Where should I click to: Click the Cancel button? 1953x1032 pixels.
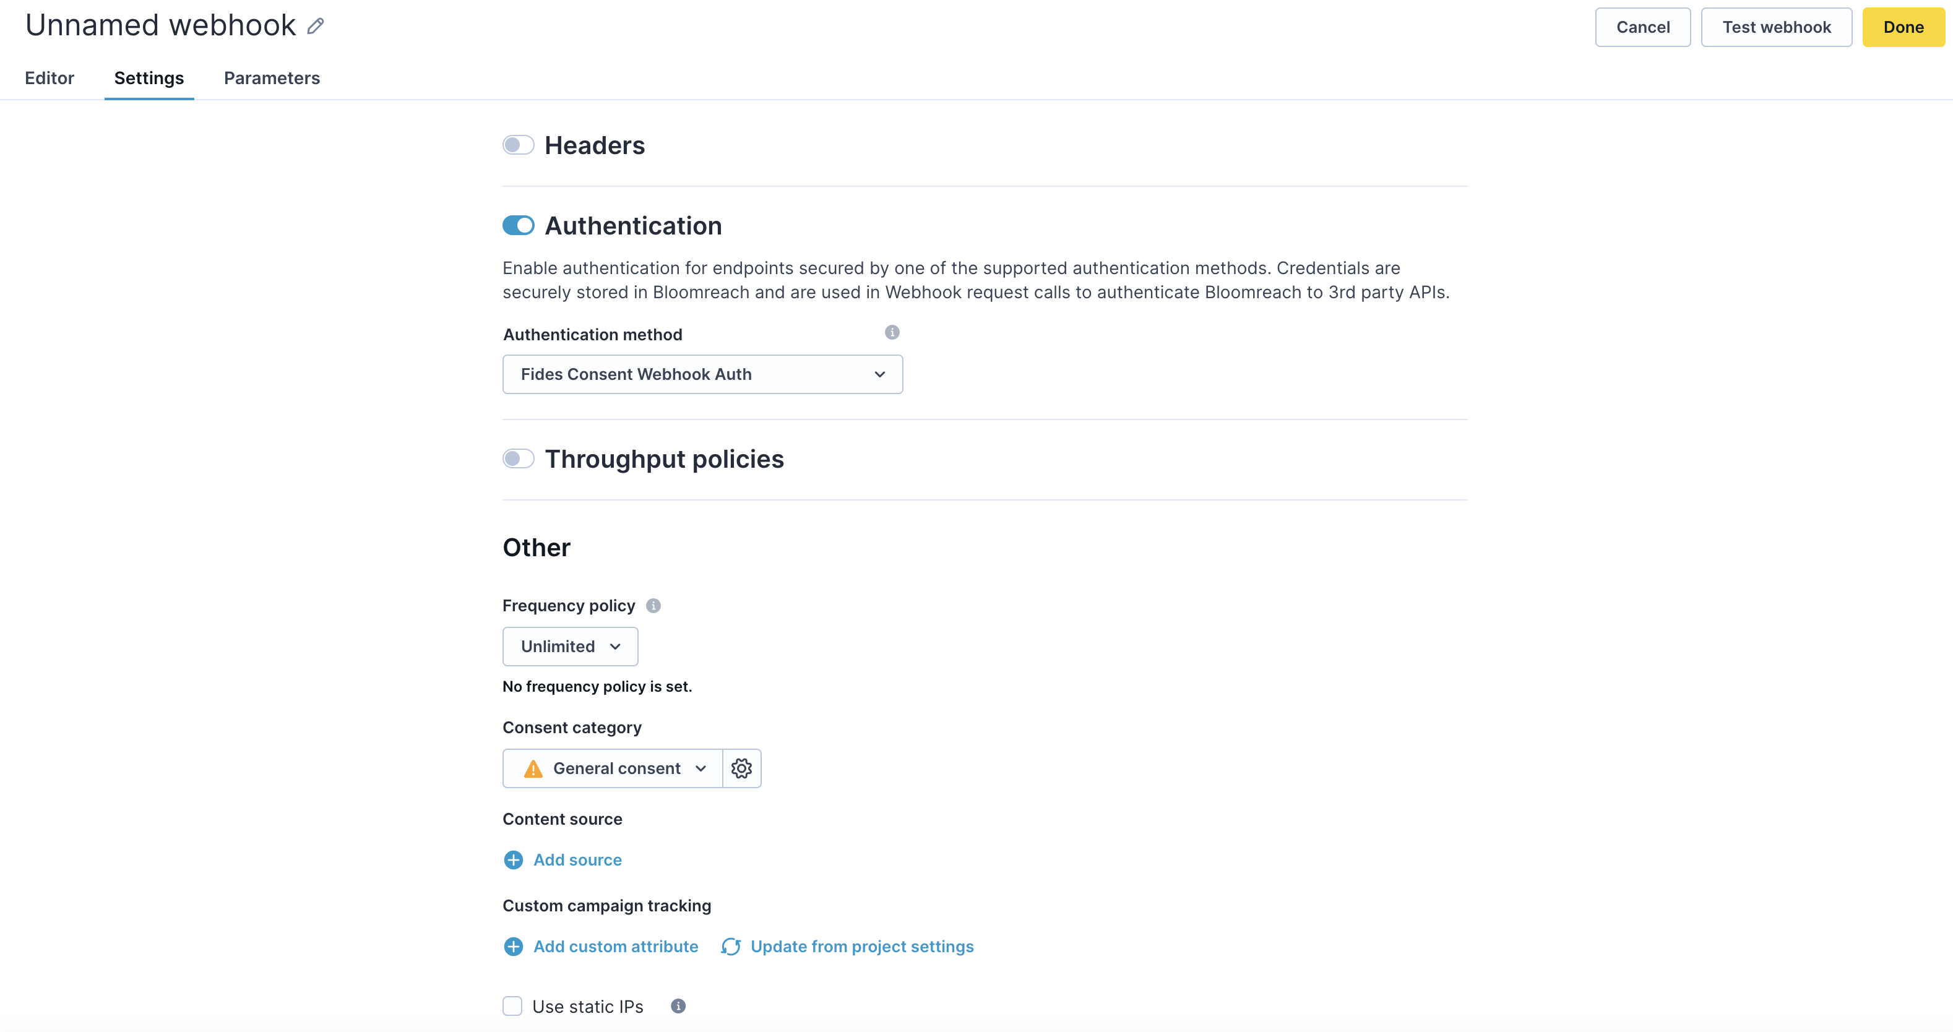pyautogui.click(x=1642, y=27)
